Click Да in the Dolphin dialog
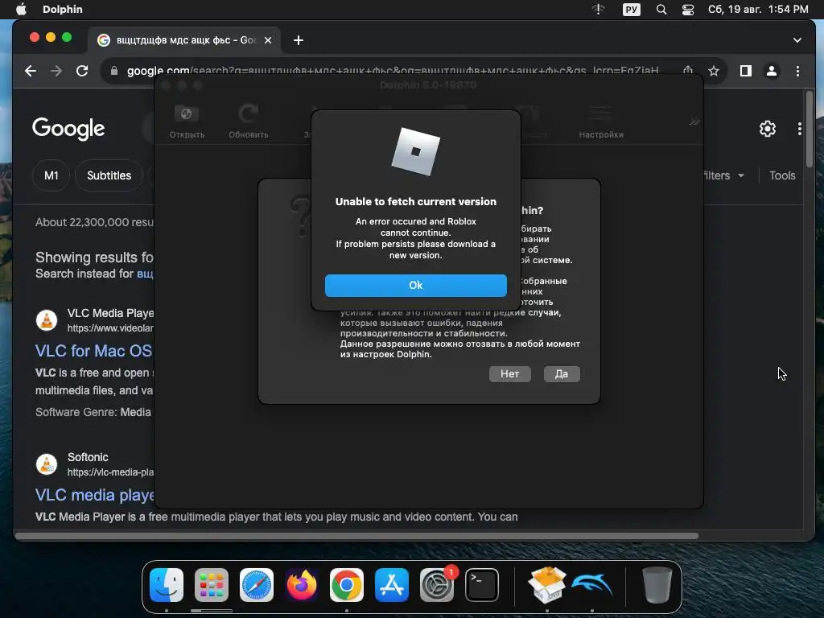 (x=561, y=373)
